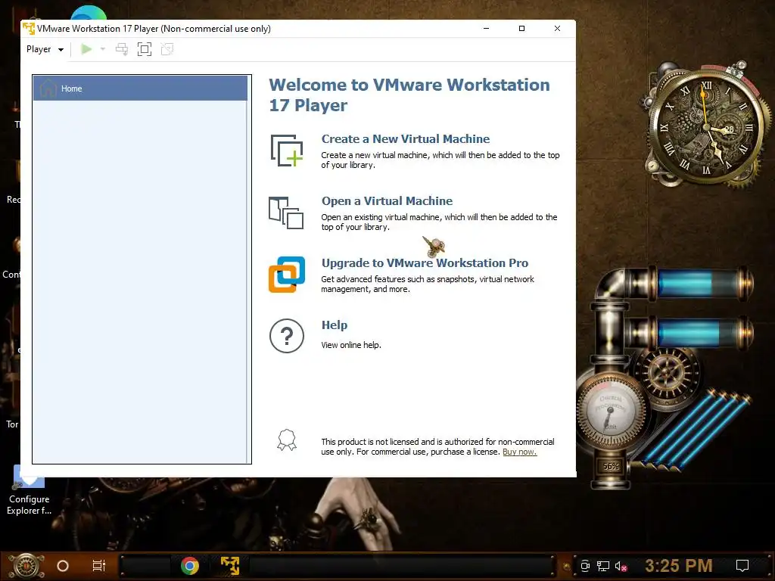The image size is (775, 581).
Task: Expand the power options arrow beside play
Action: click(103, 49)
